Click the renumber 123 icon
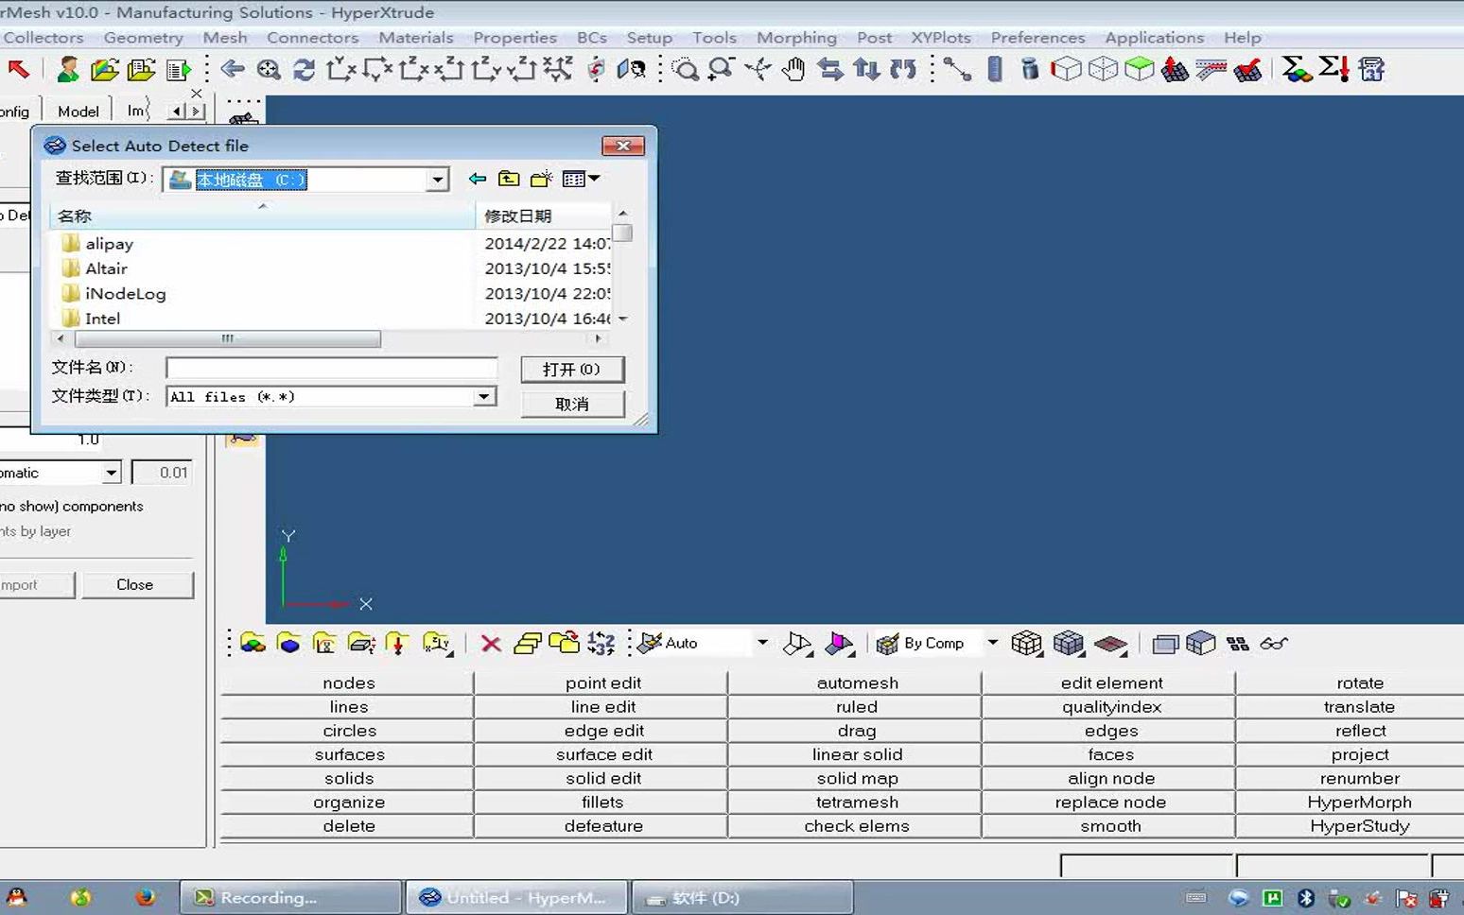 tap(601, 644)
